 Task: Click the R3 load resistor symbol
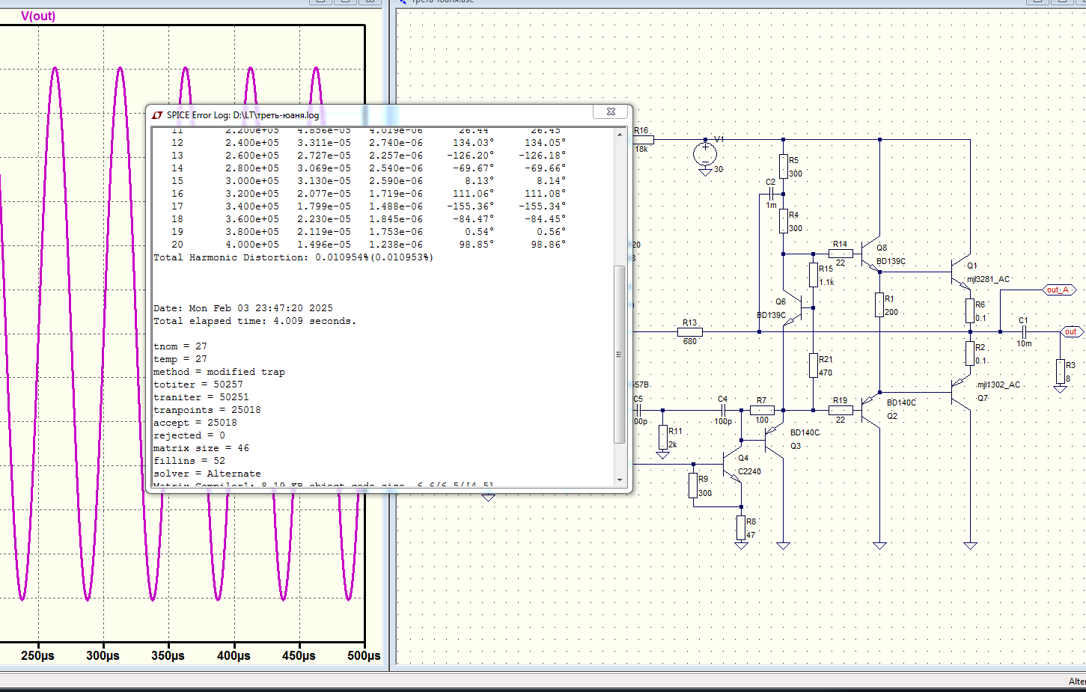1060,371
